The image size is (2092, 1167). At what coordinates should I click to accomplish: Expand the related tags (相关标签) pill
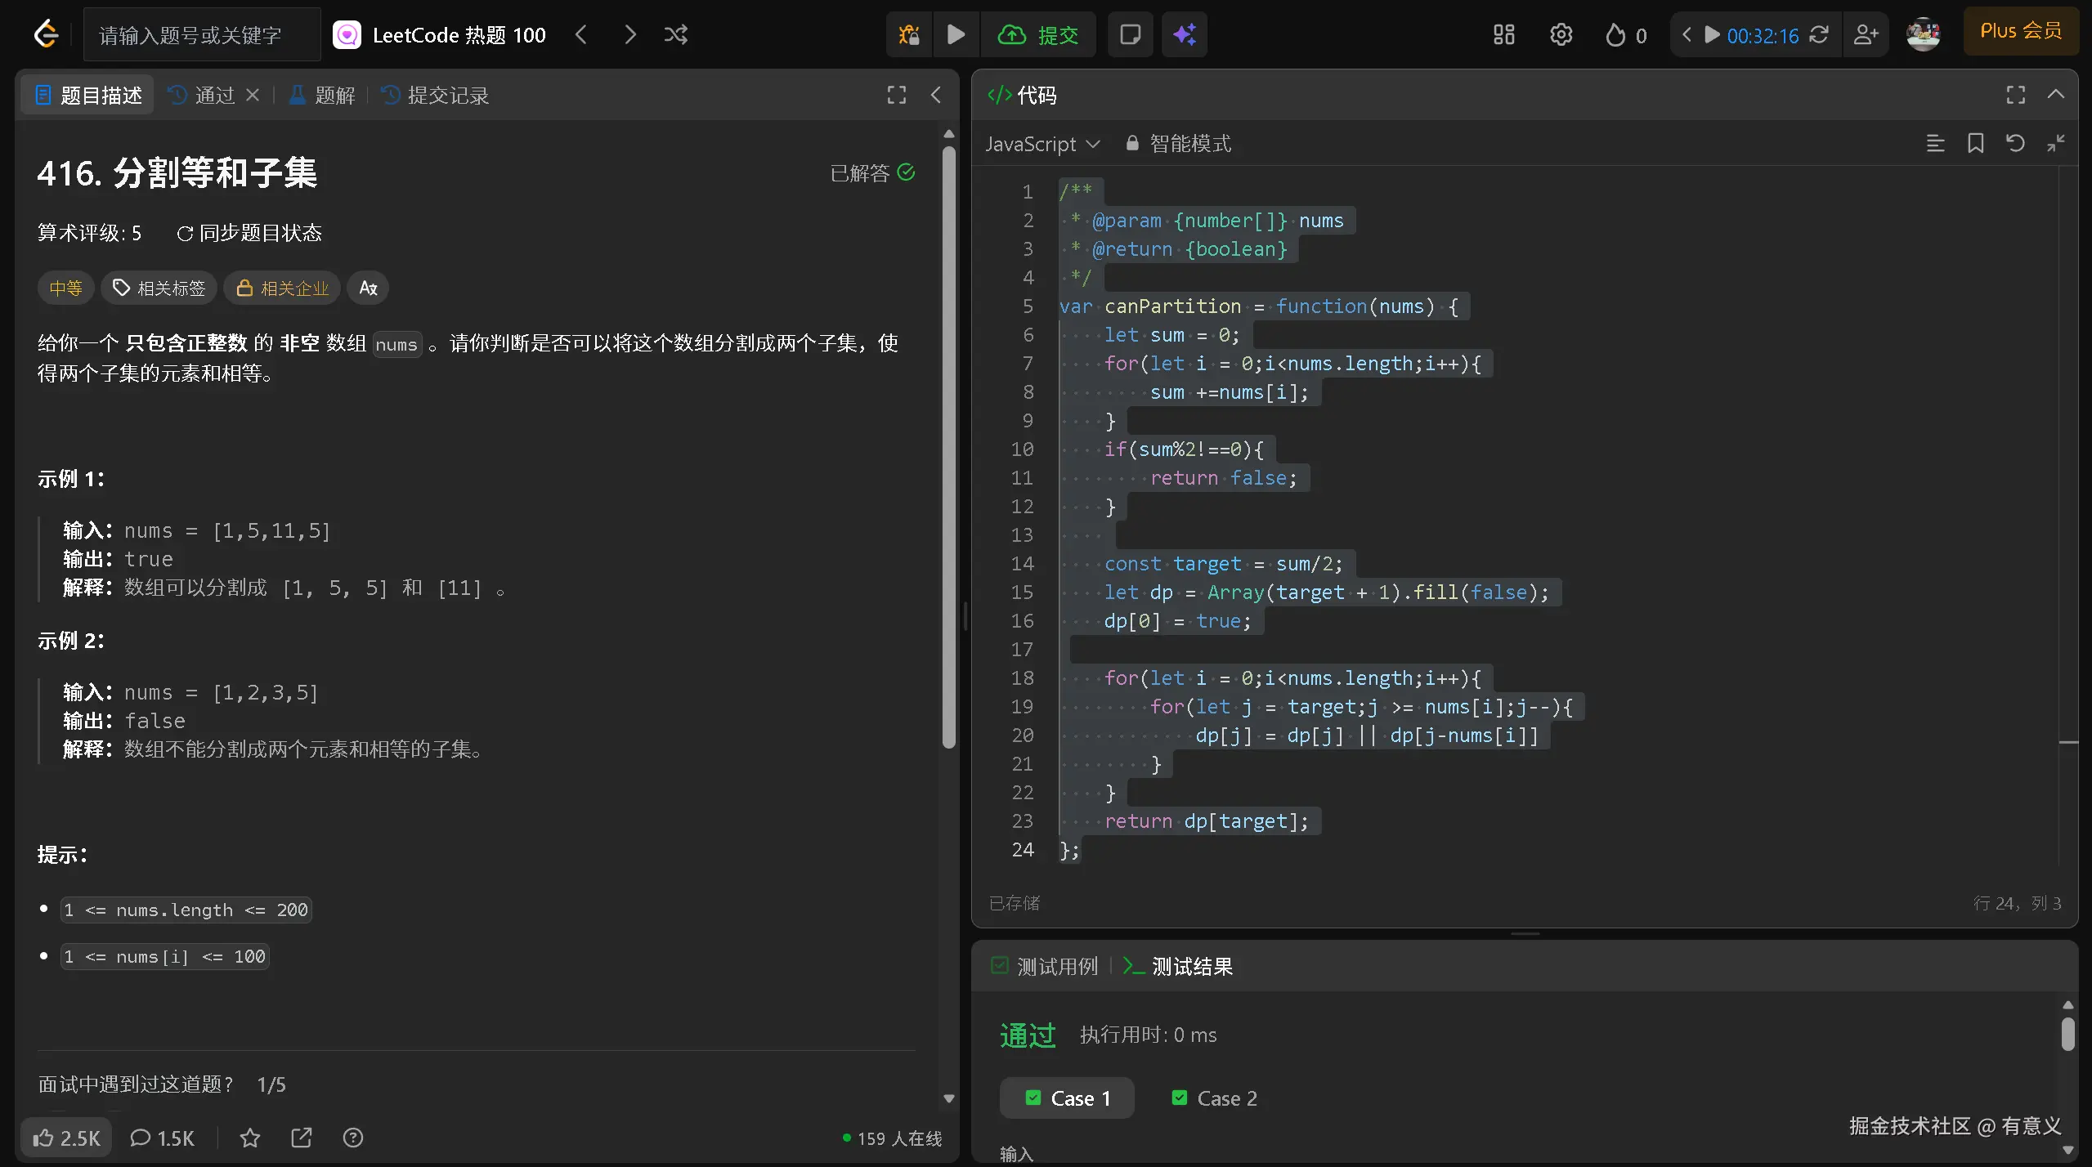tap(159, 288)
